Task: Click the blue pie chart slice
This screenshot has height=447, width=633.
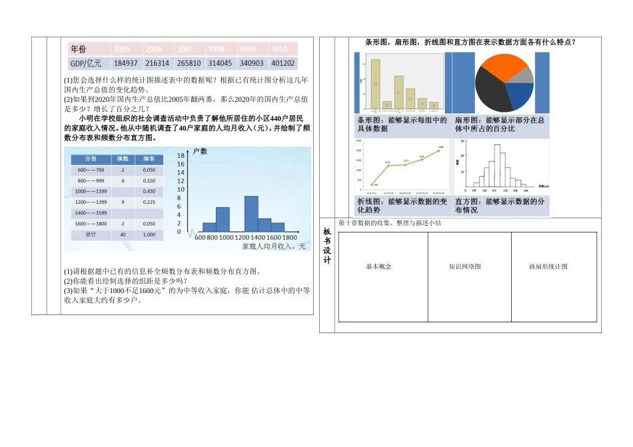Action: [519, 95]
